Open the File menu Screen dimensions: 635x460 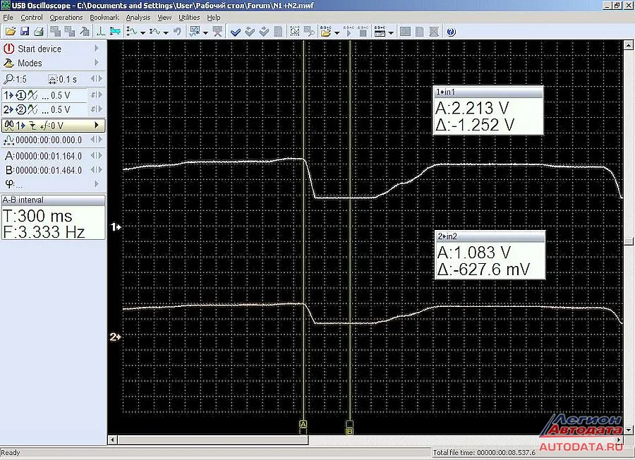click(8, 18)
